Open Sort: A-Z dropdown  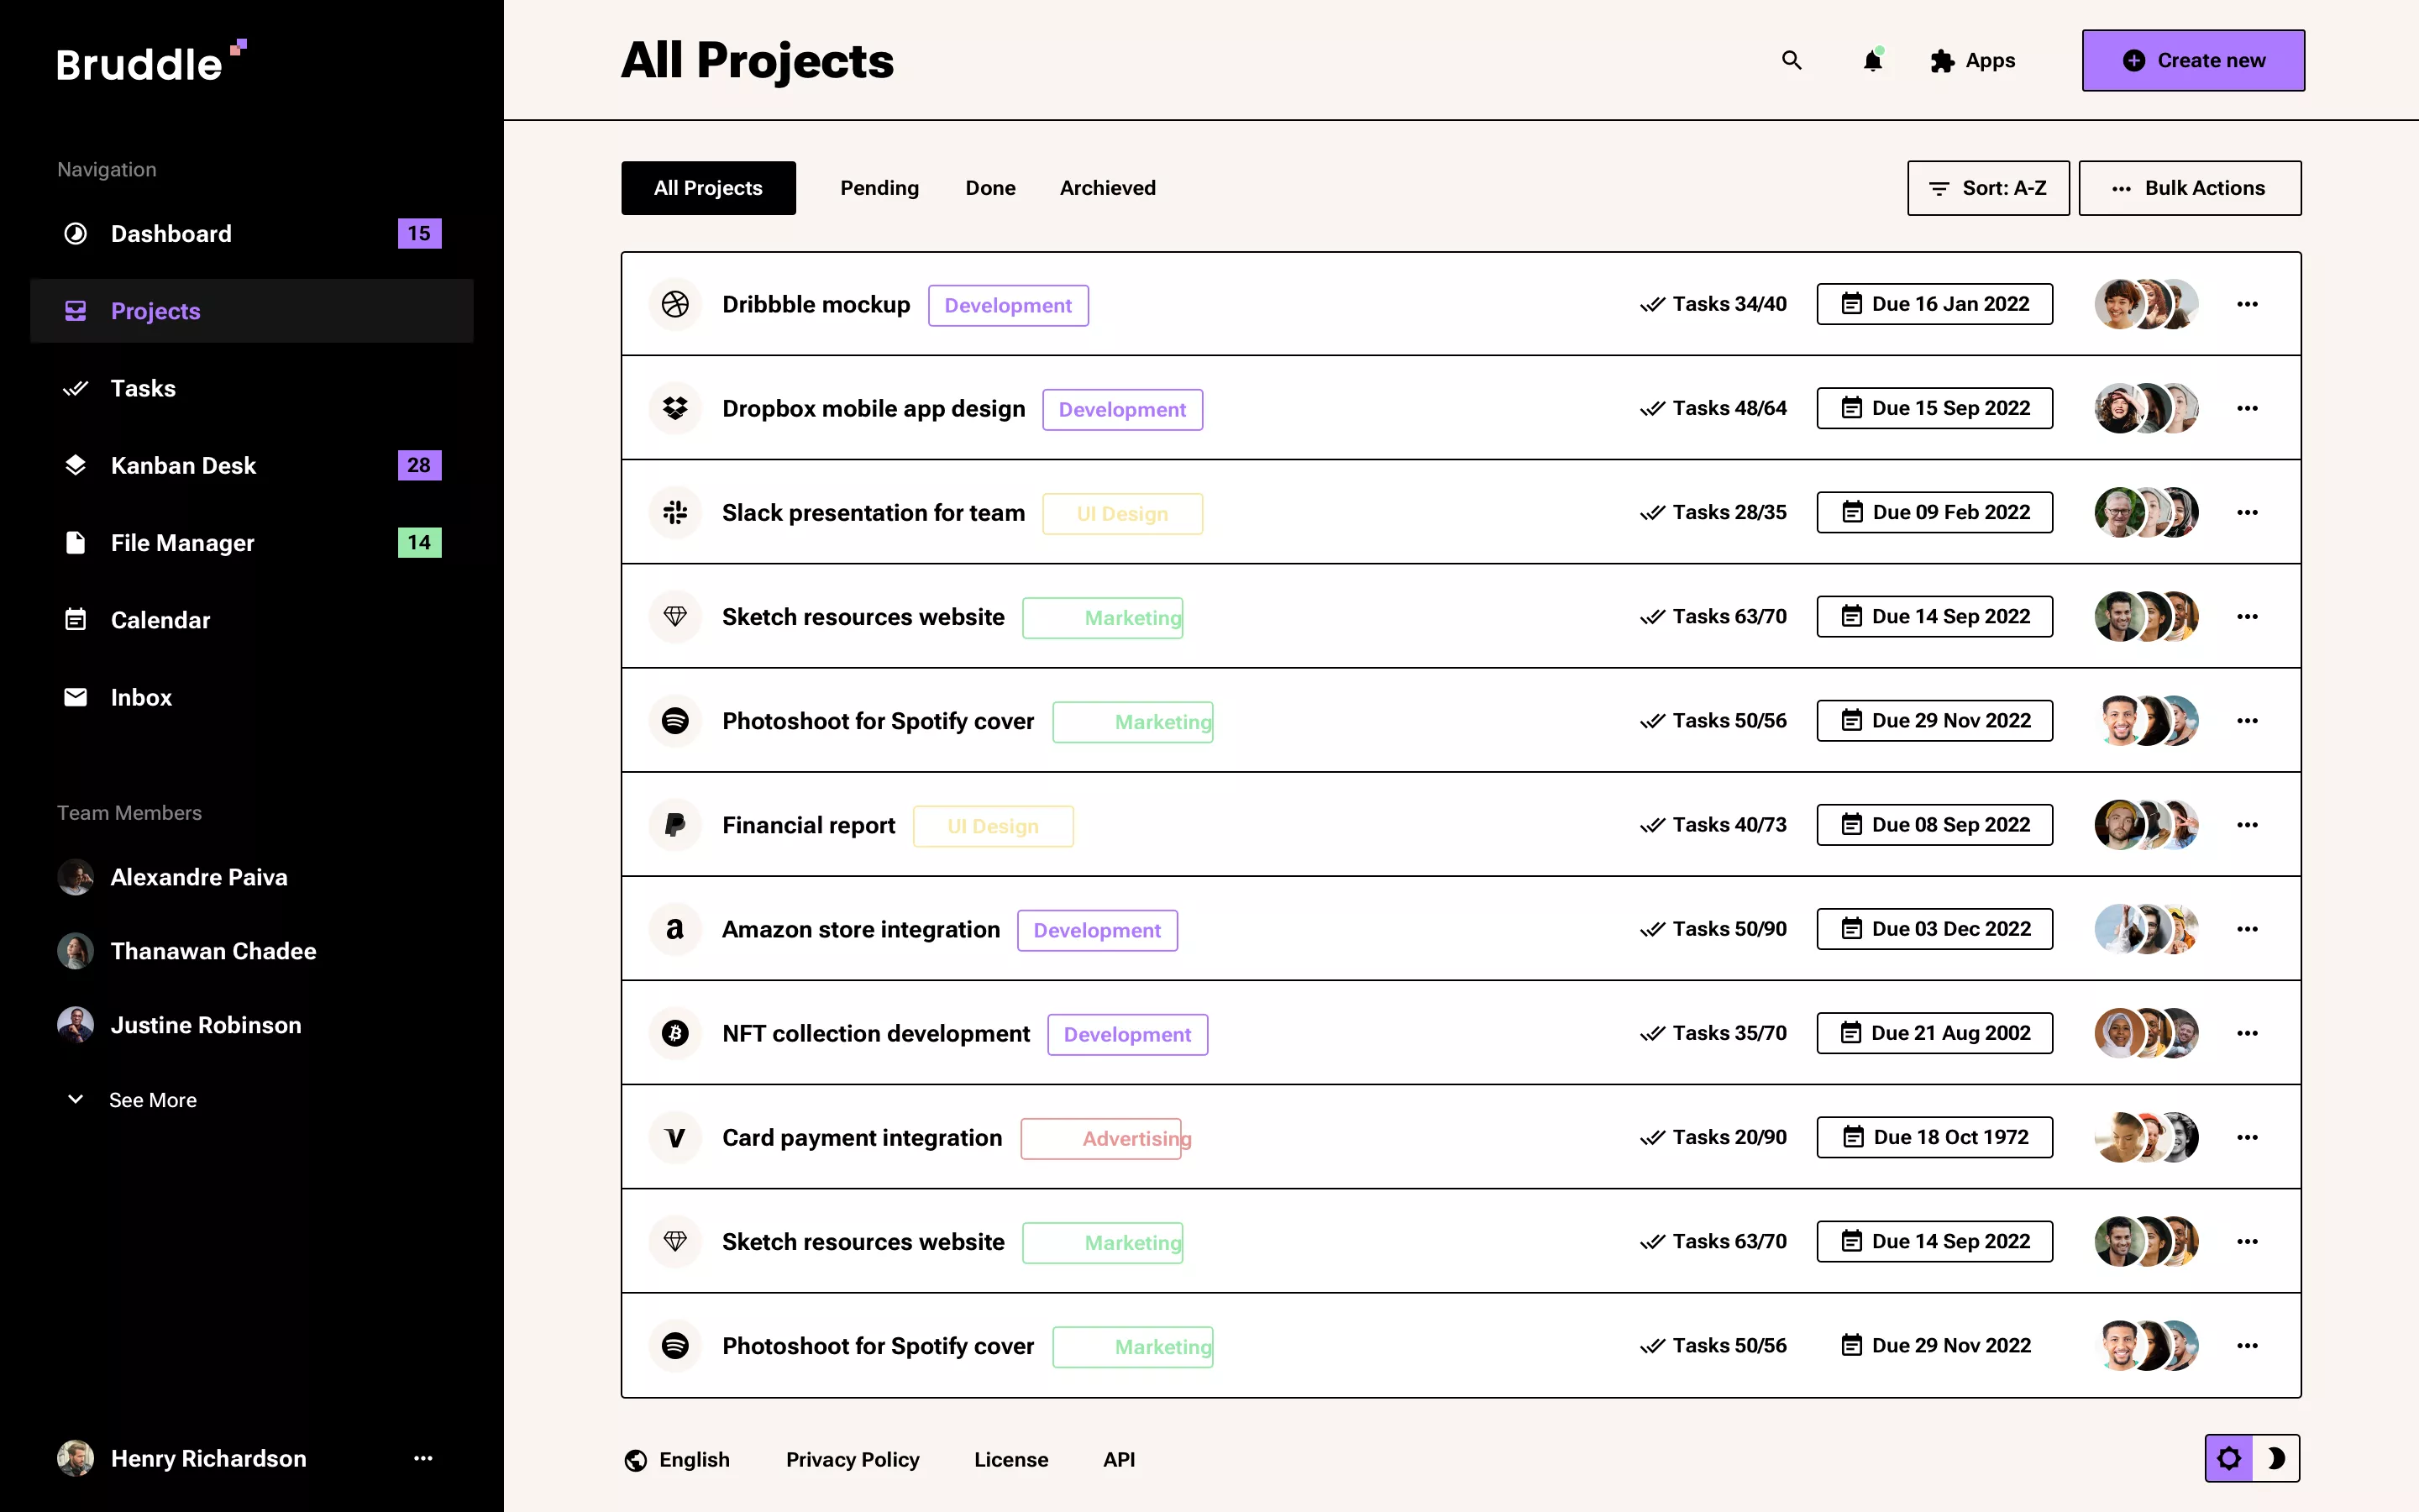[1987, 187]
